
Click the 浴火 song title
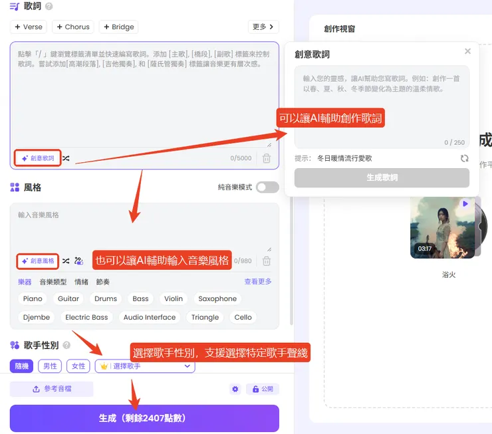point(449,274)
